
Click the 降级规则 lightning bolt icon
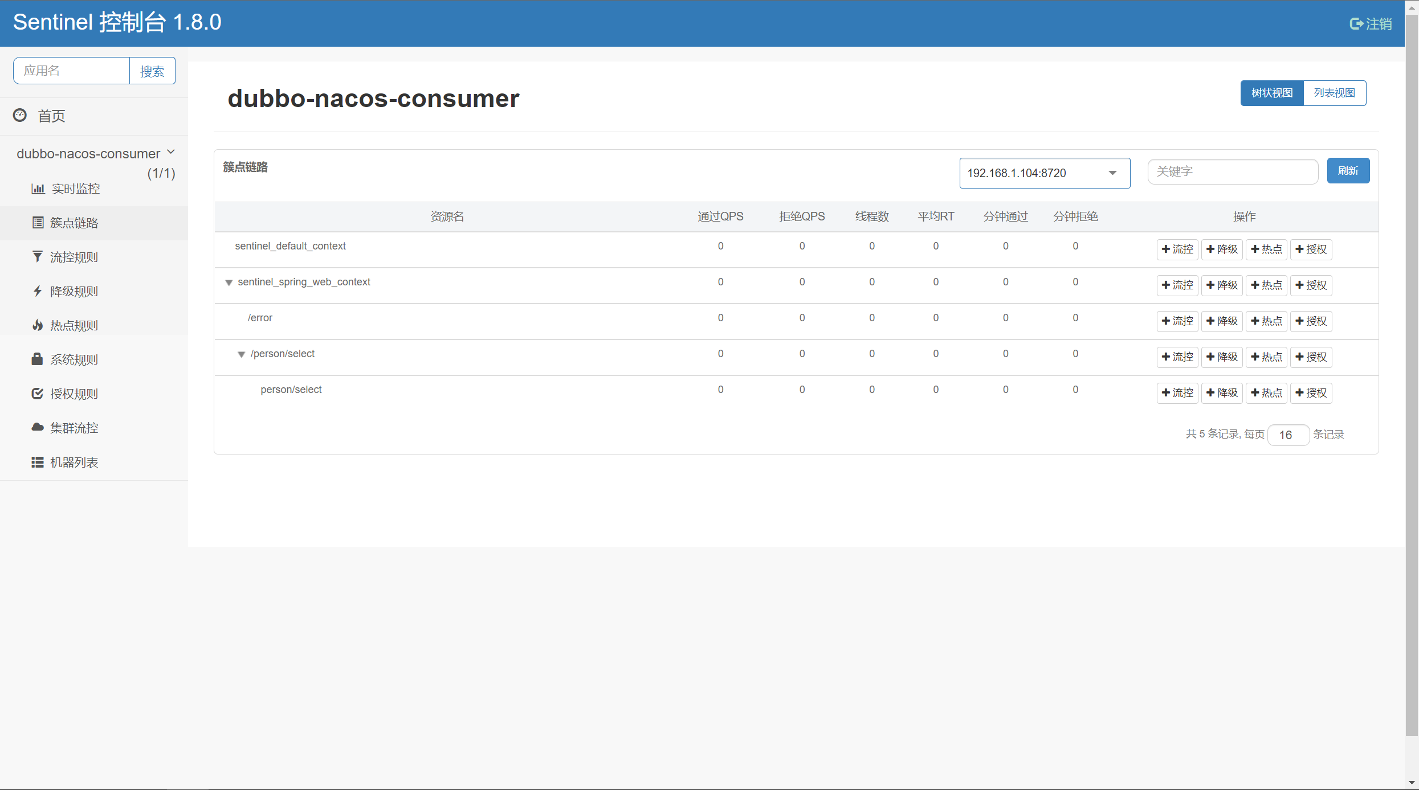tap(38, 291)
